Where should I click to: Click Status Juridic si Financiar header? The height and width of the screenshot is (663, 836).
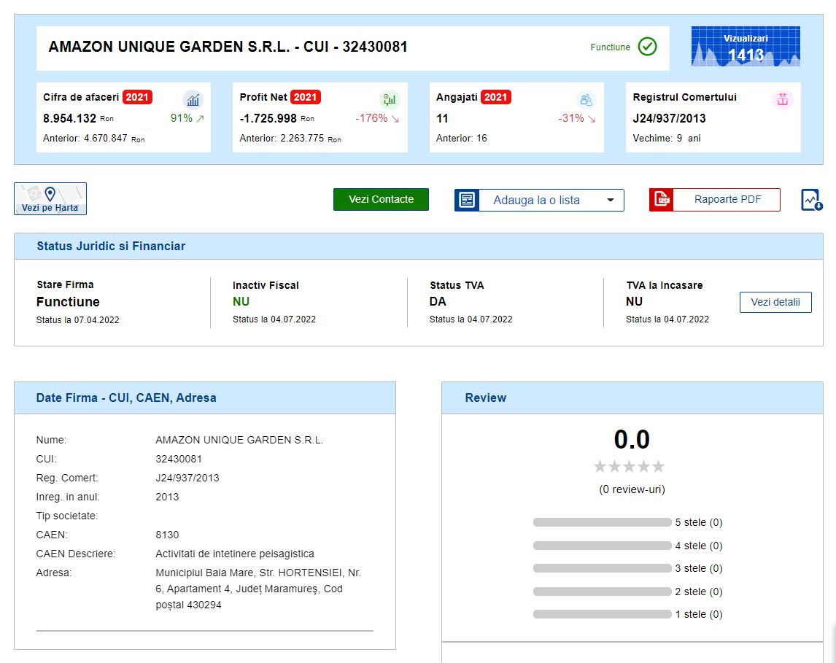point(111,247)
